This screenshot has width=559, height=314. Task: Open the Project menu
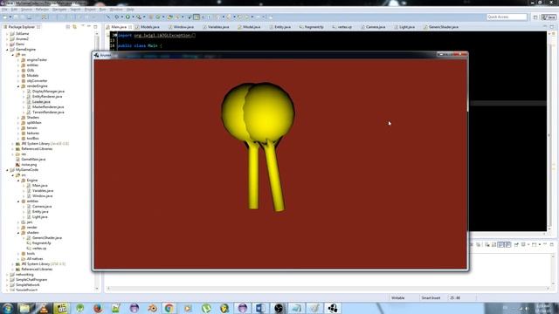[90, 10]
